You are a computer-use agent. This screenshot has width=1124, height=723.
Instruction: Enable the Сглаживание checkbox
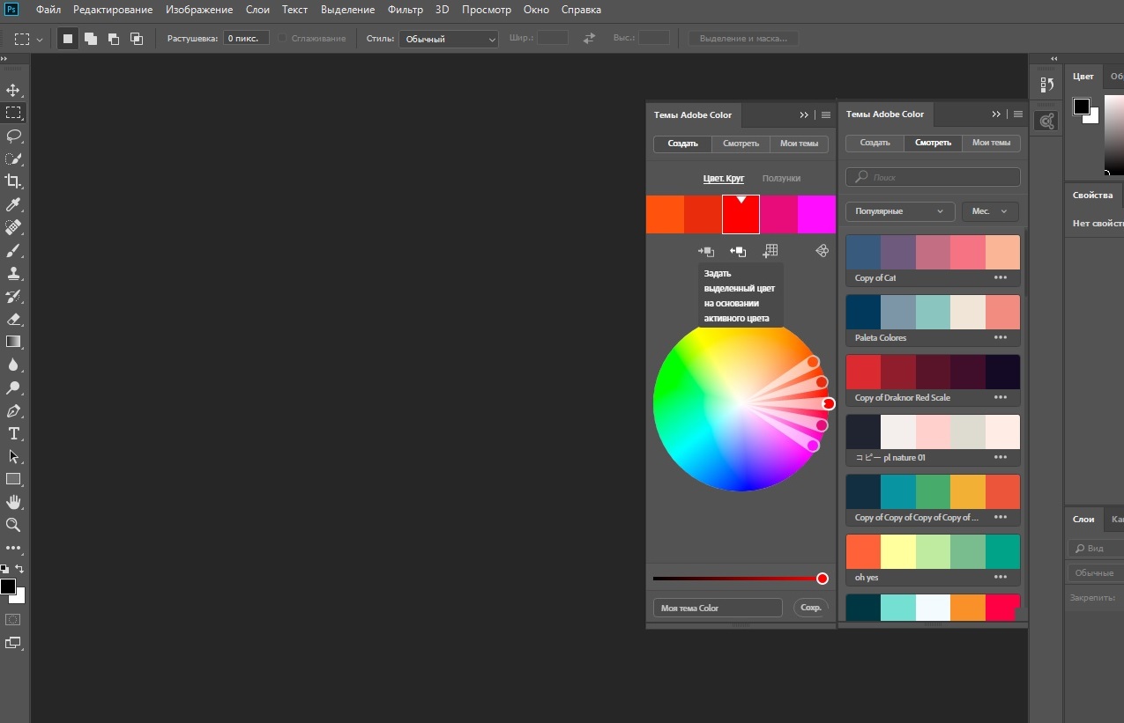282,38
